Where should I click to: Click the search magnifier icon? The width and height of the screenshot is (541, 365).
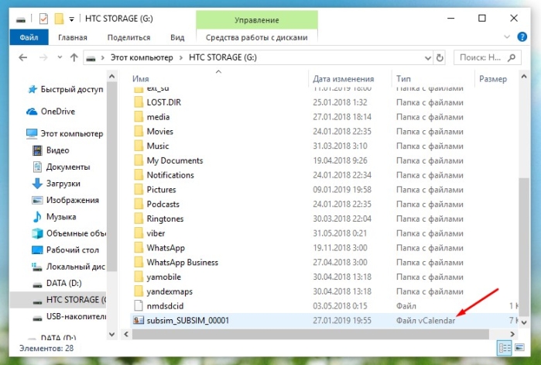click(x=512, y=57)
